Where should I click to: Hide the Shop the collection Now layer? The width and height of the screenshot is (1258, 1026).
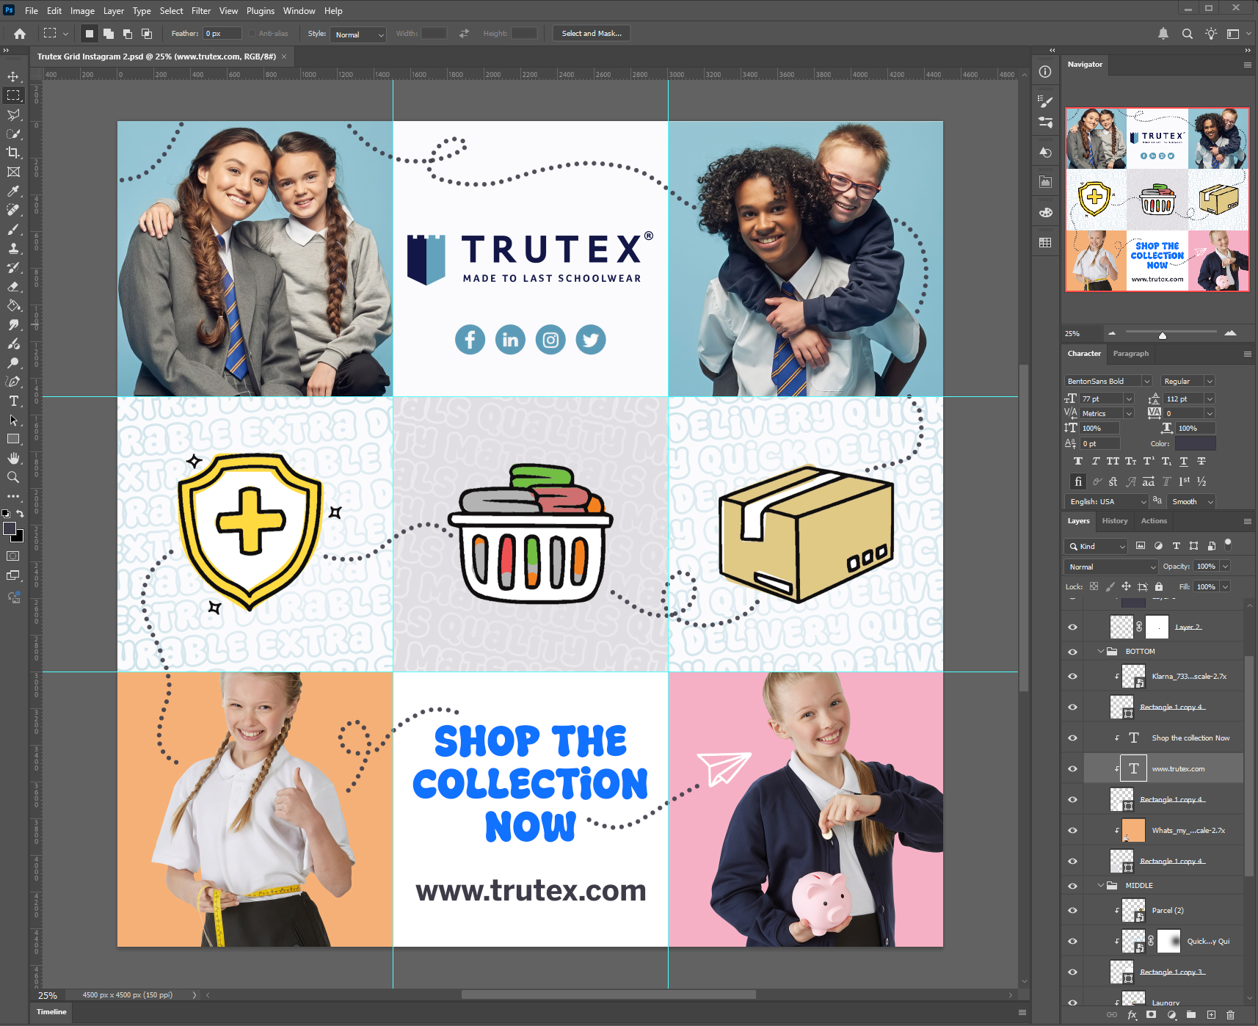click(1072, 738)
